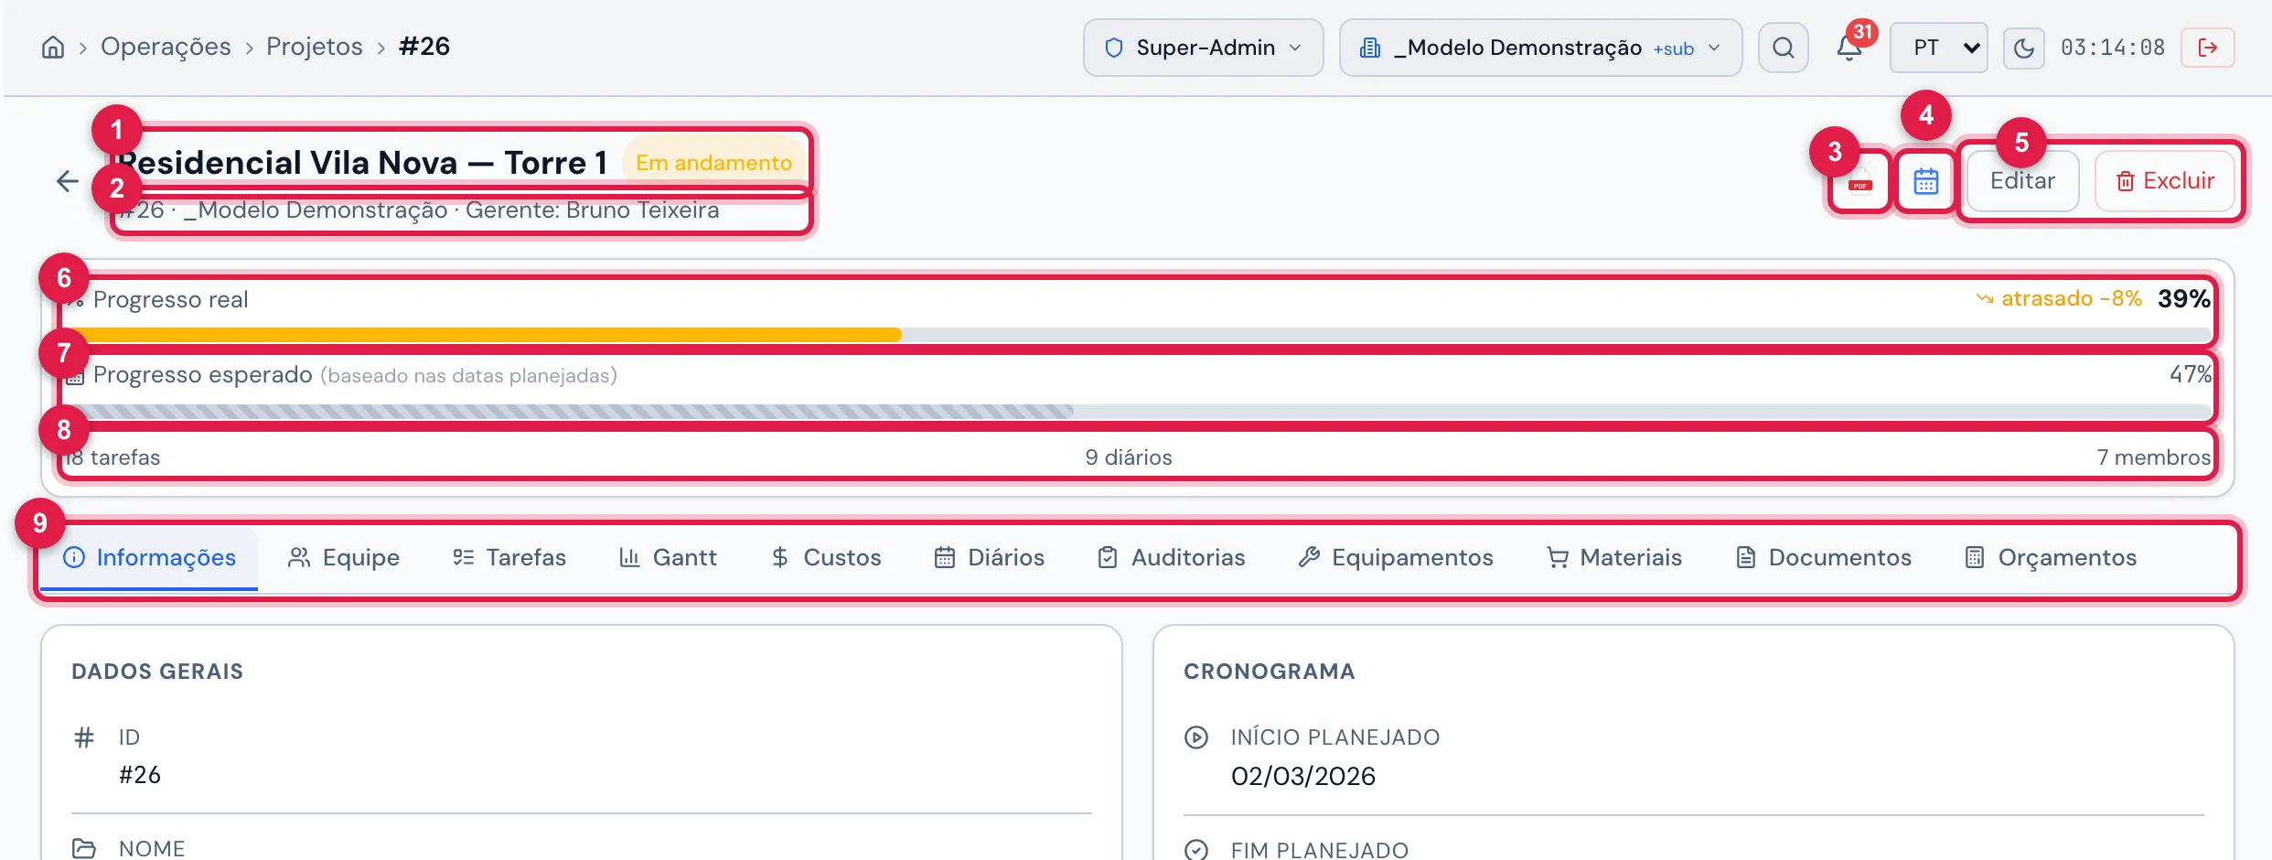Screen dimensions: 2272x860
Task: Click the session timer 03:14:08
Action: point(2113,48)
